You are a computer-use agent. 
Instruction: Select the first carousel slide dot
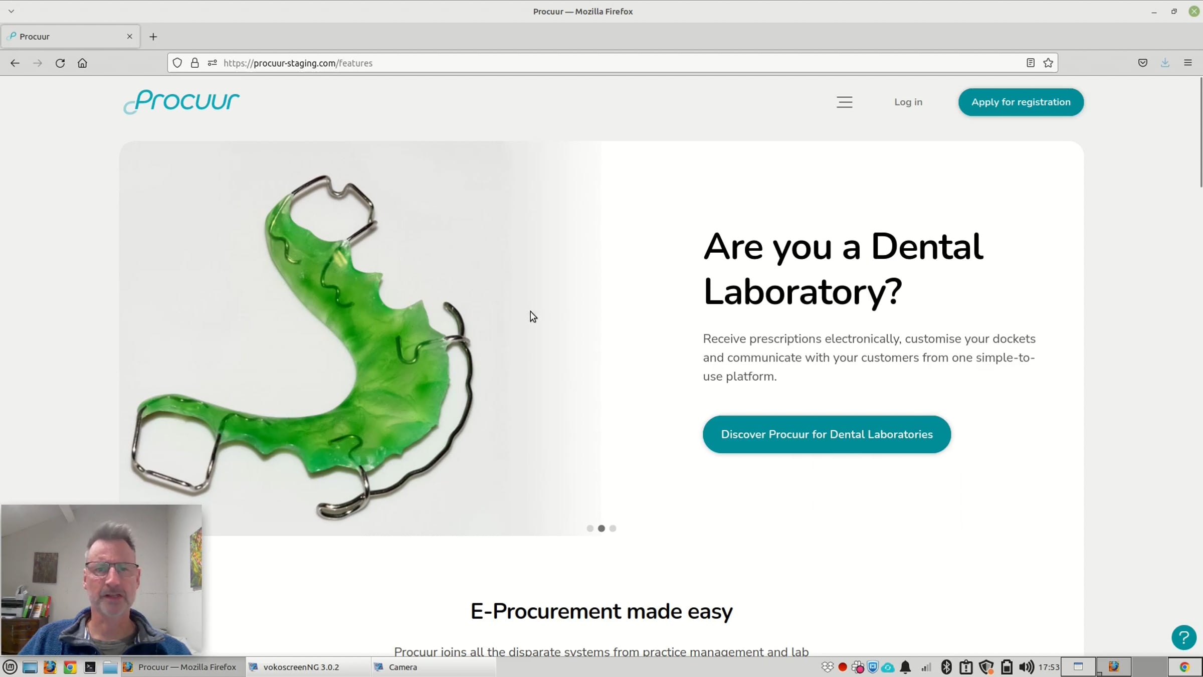click(590, 529)
